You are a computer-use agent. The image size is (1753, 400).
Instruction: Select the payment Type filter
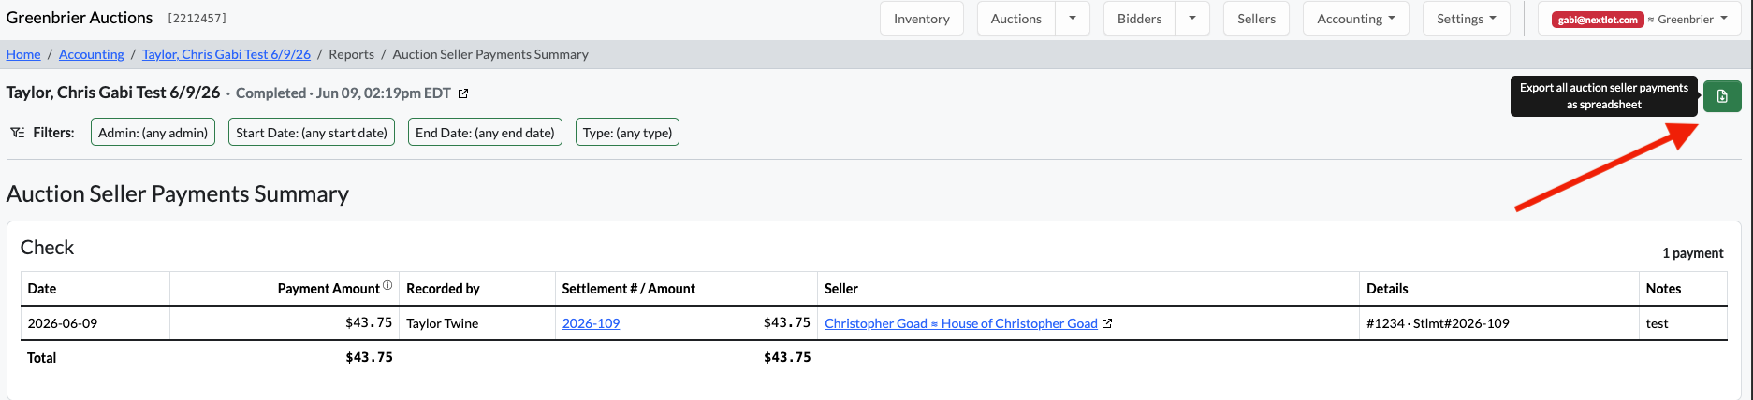click(627, 133)
